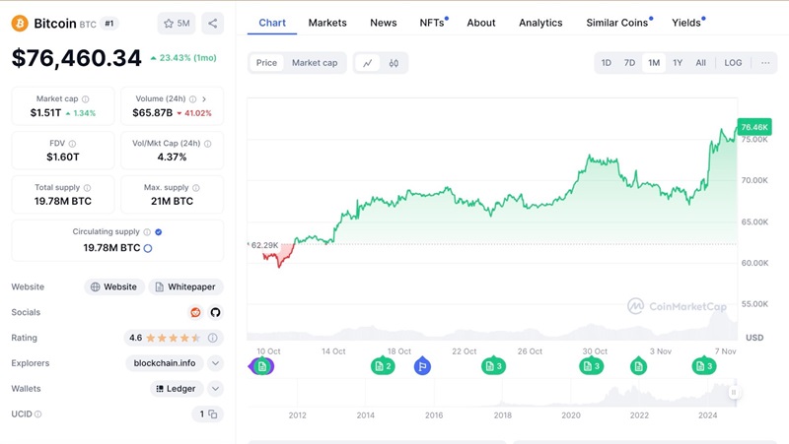Expand Volume (24h) details arrow

point(204,99)
